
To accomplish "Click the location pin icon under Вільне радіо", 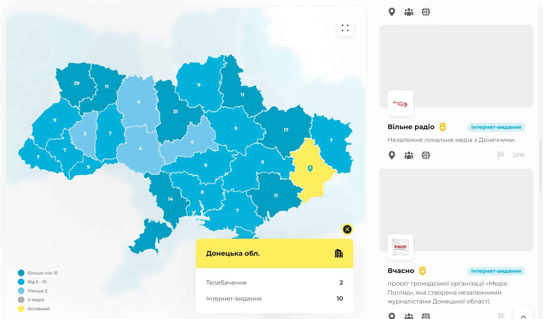I will (392, 155).
